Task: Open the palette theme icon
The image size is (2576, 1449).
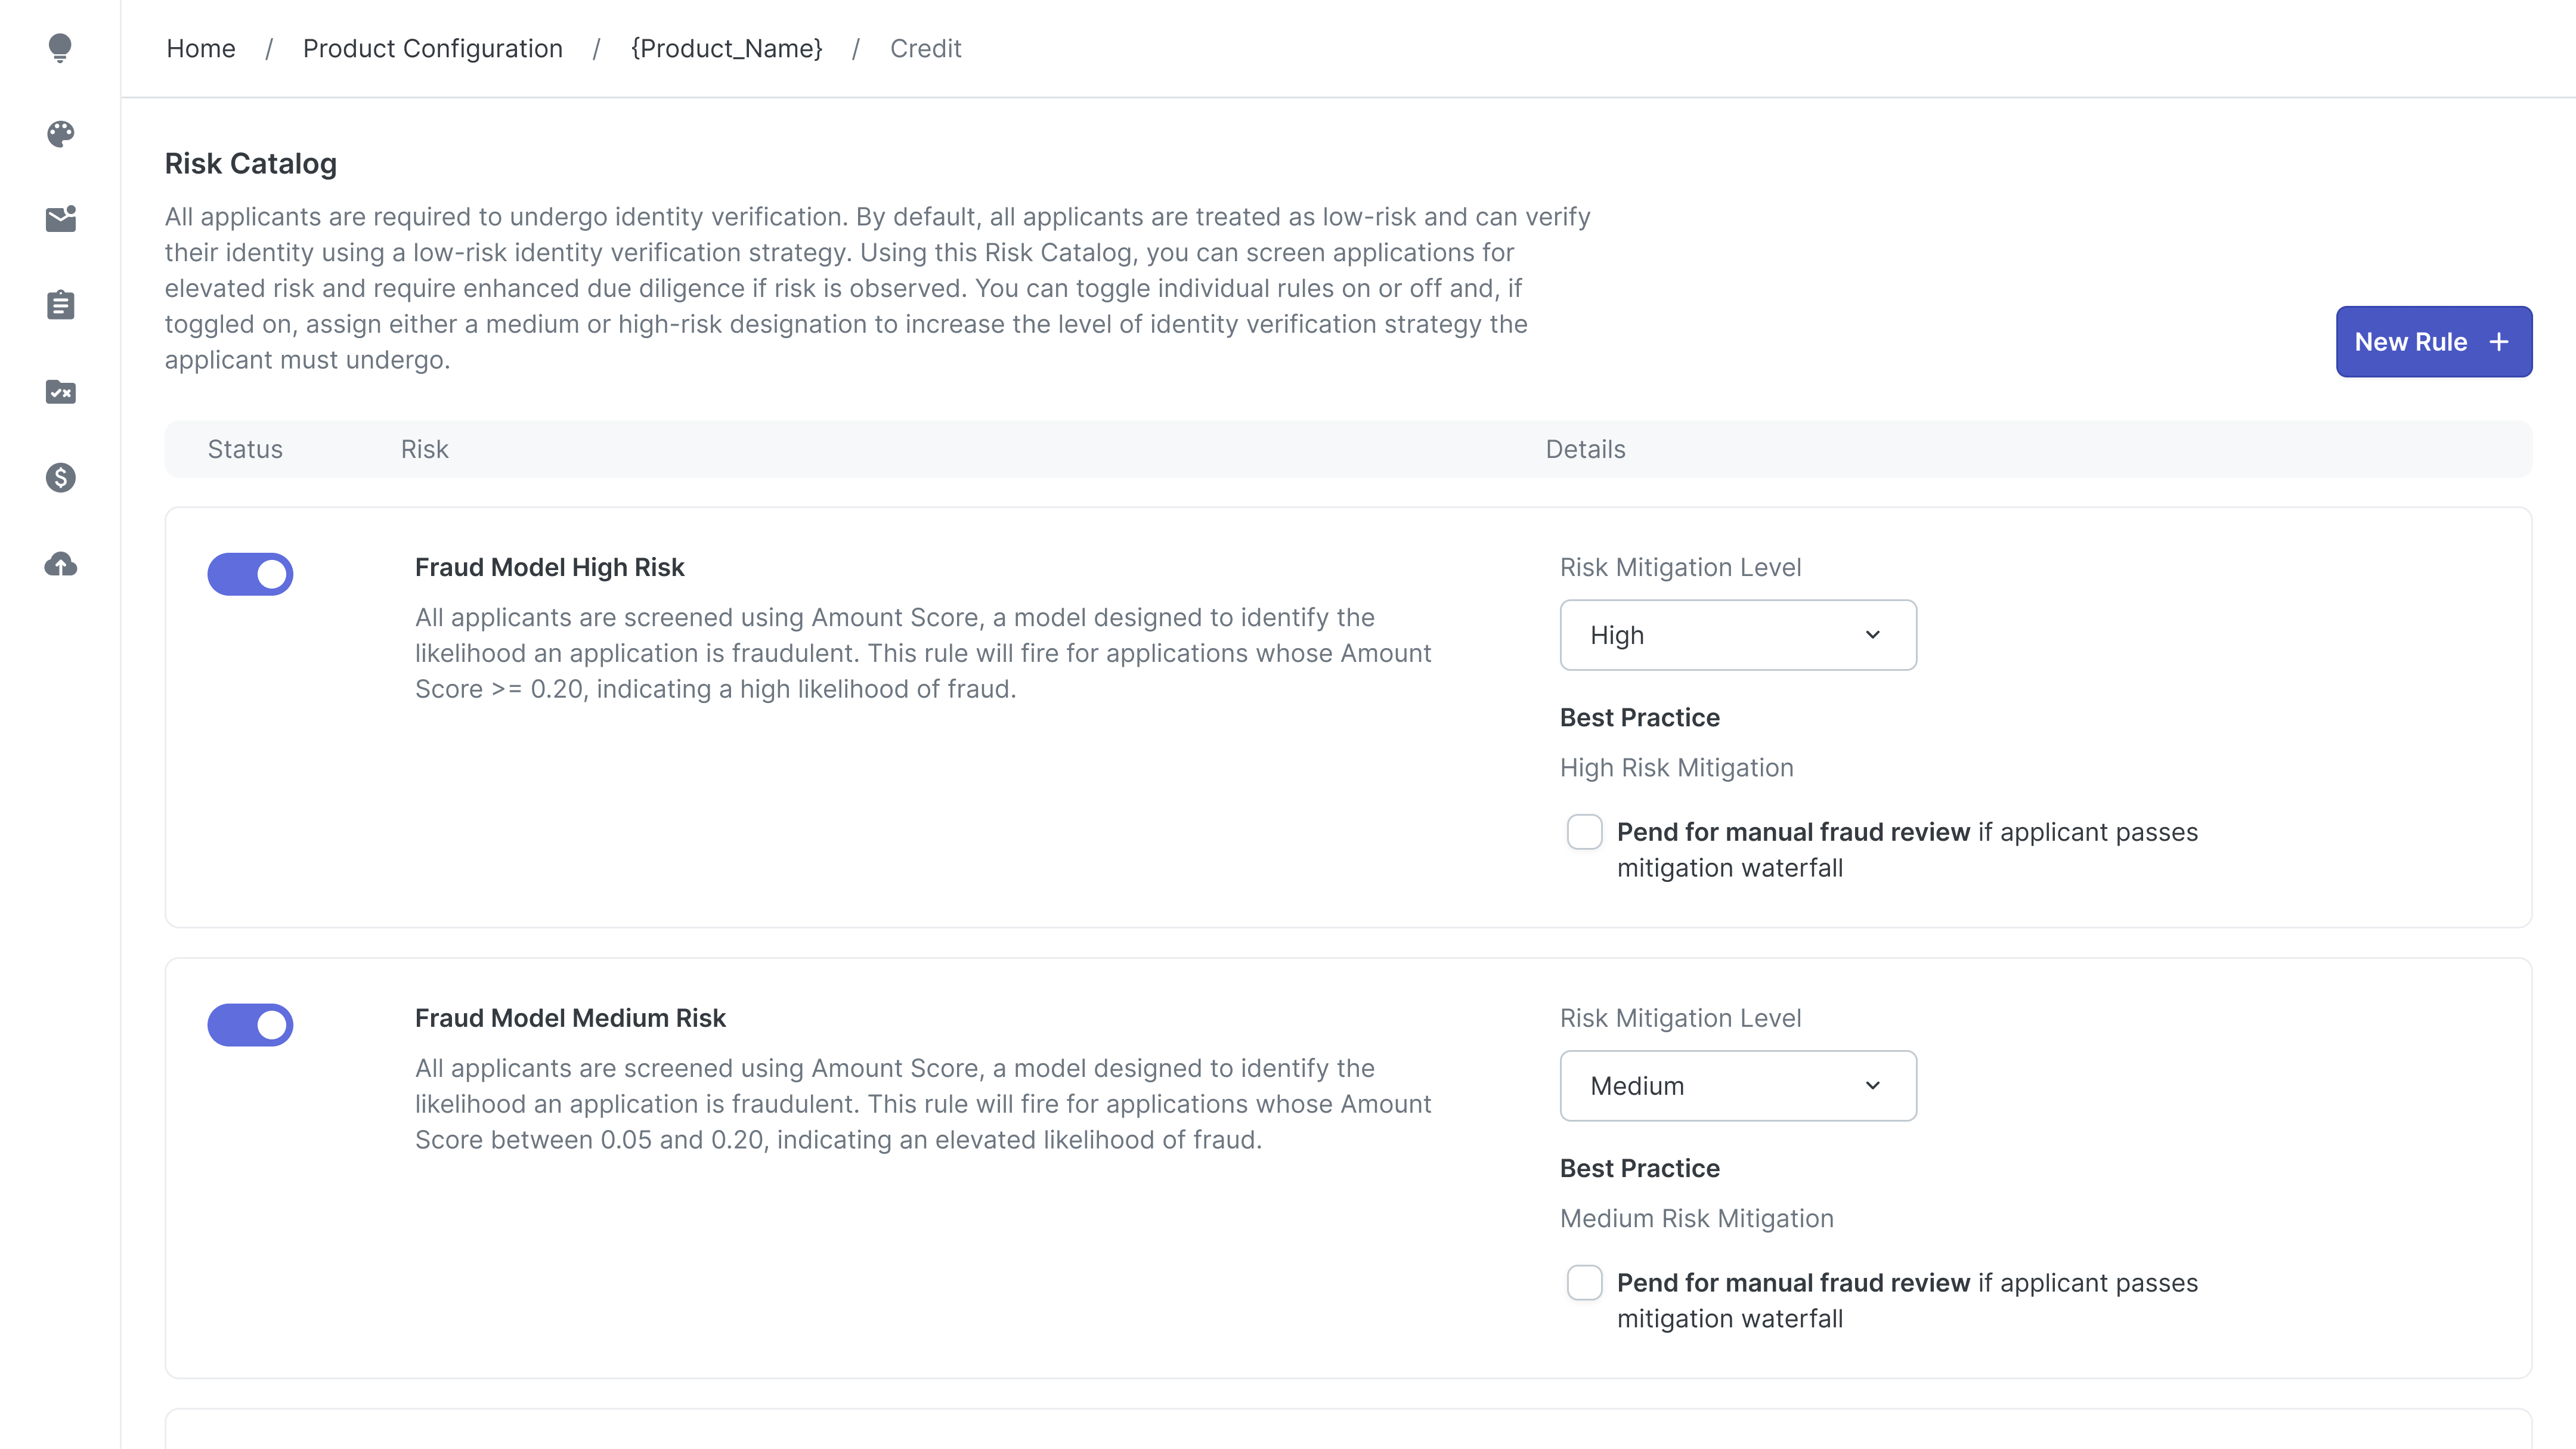Action: (60, 133)
